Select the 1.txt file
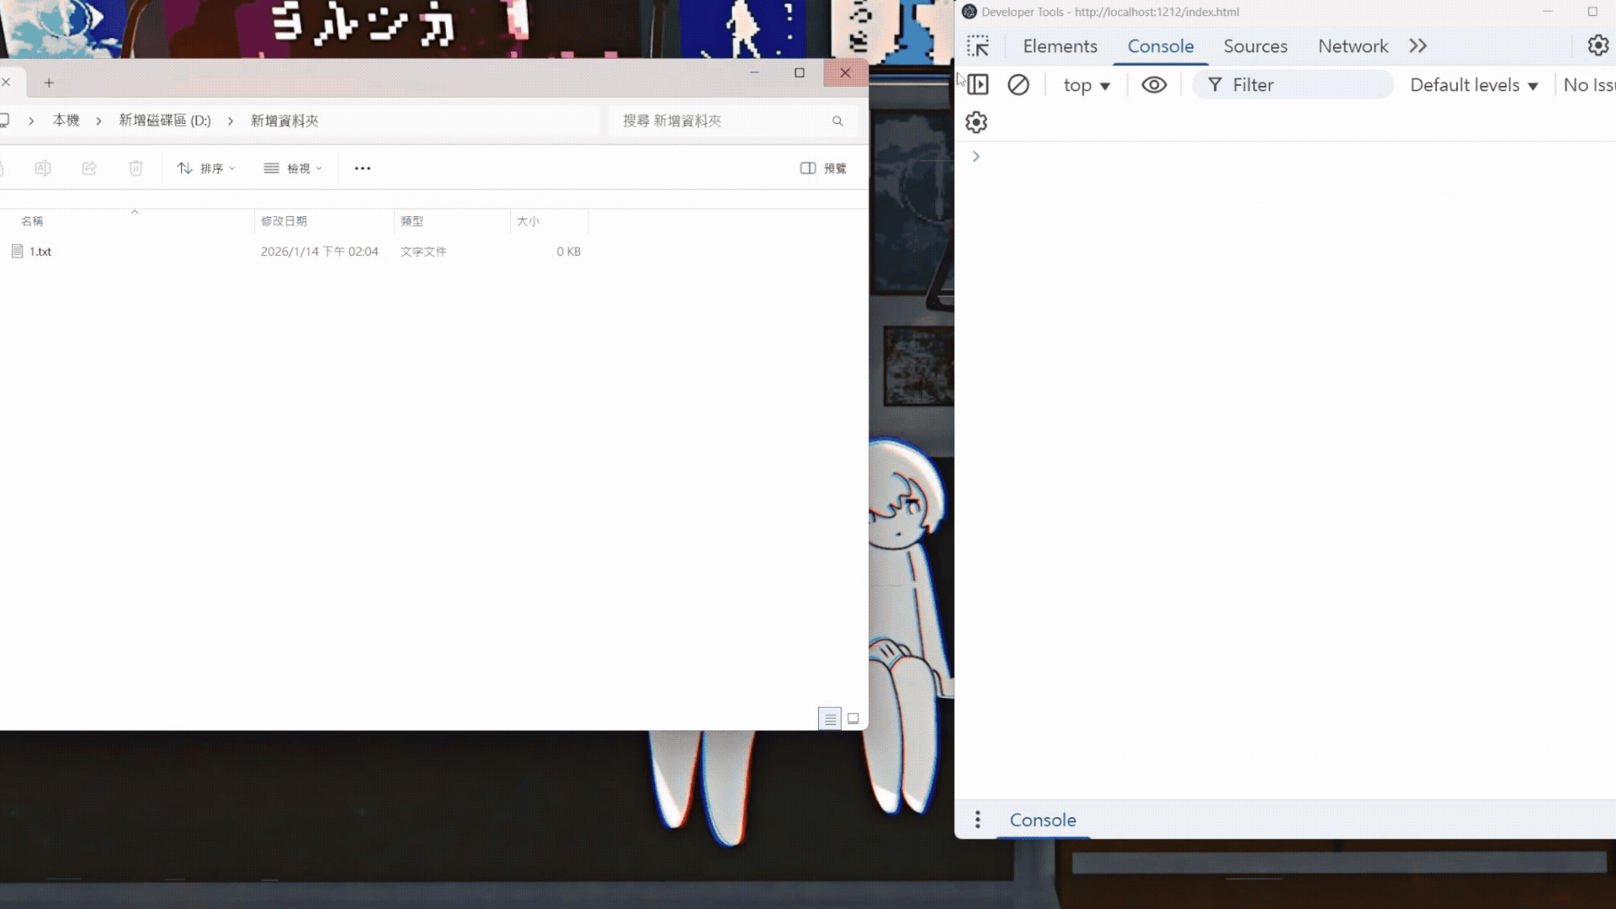 point(40,252)
